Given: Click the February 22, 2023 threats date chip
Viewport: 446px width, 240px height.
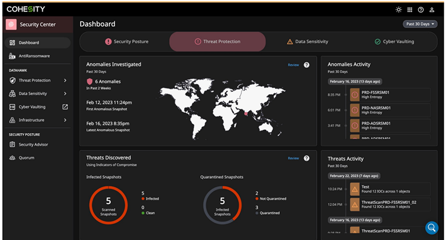Looking at the screenshot, I should pyautogui.click(x=354, y=176).
